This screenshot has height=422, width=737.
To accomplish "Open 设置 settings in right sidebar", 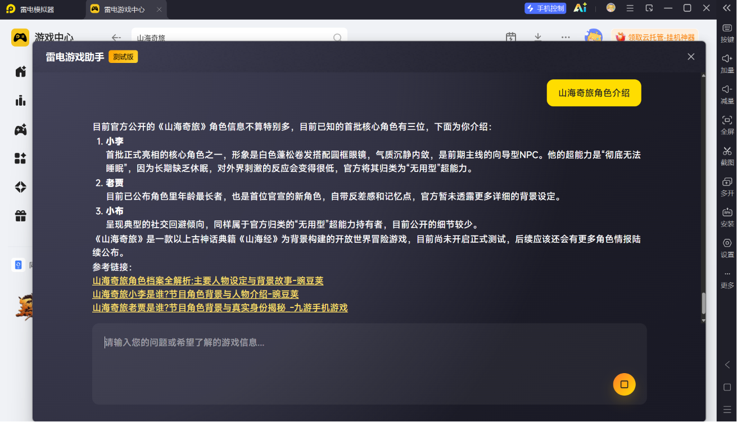I will [727, 248].
